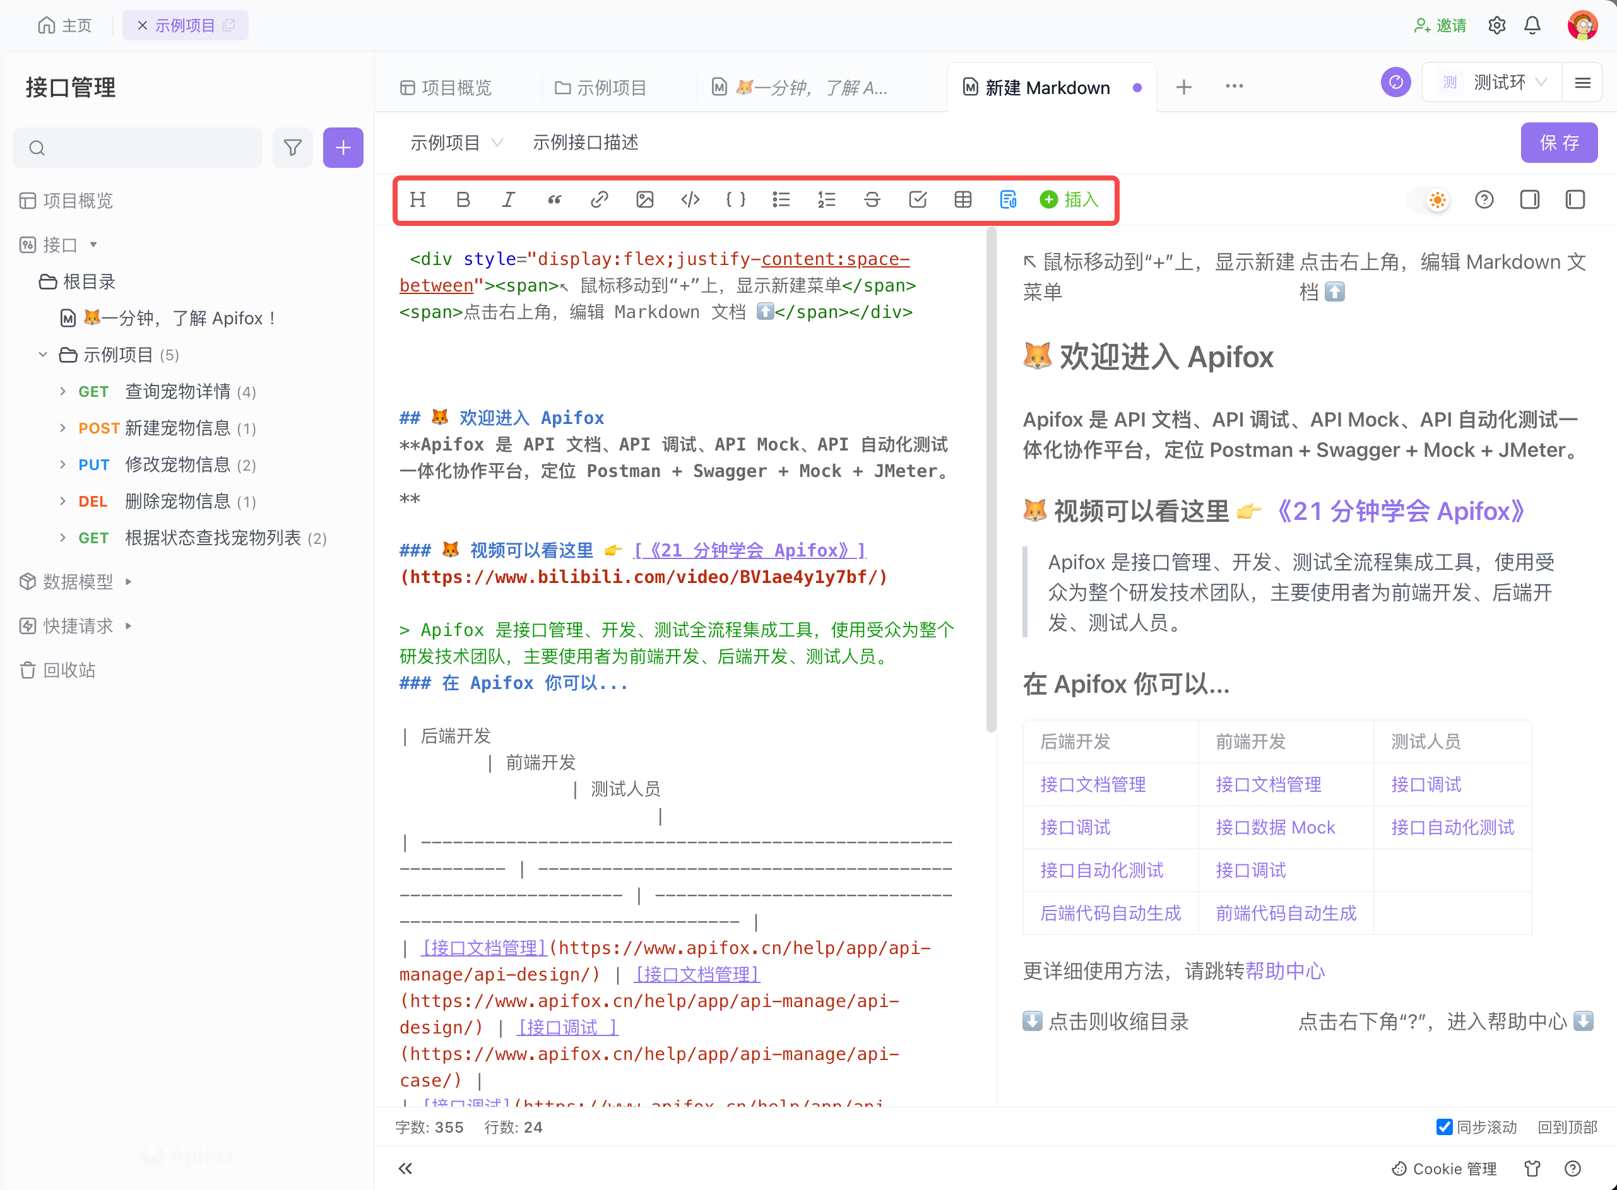1617x1190 pixels.
Task: Go to 主页 home tab
Action: point(65,25)
